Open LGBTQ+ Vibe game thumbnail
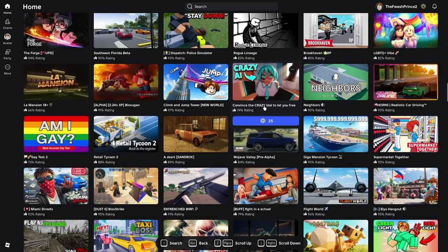Screen dimensions: 448x252 pyautogui.click(x=406, y=30)
